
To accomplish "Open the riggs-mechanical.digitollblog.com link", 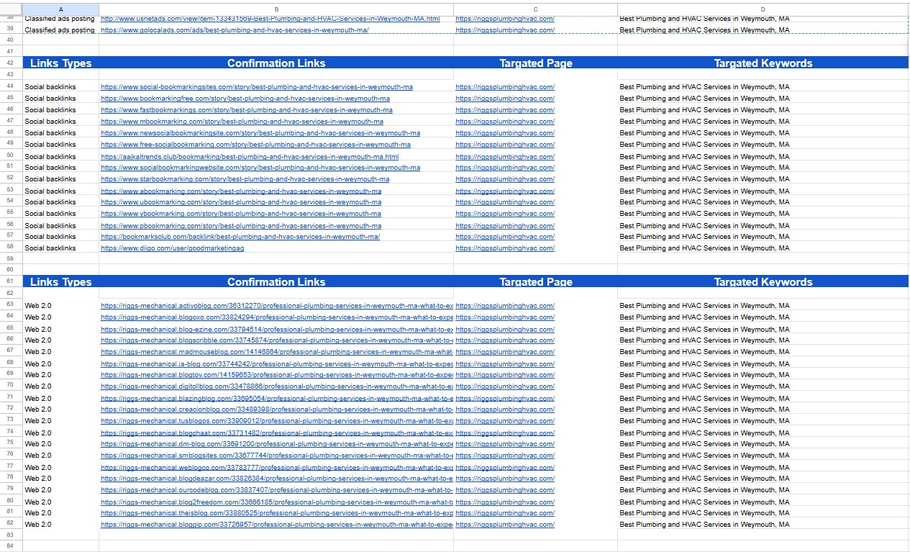I will tap(277, 386).
